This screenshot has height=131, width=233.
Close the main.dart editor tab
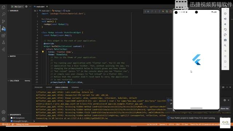(47, 7)
